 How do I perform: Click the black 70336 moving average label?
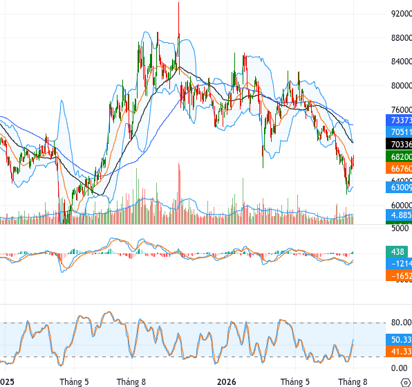click(399, 144)
